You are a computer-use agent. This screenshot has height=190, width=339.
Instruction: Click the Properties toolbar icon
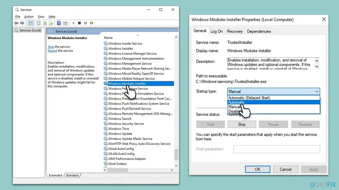[38, 23]
